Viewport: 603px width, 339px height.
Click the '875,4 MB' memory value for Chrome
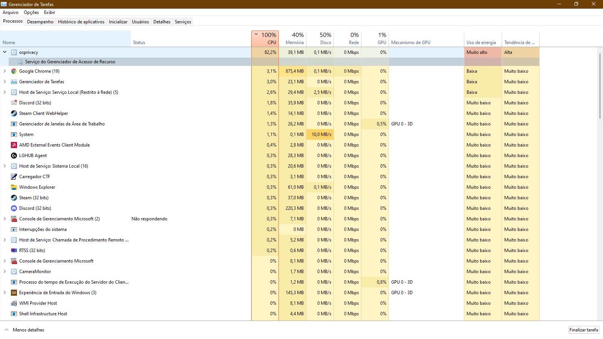(294, 71)
